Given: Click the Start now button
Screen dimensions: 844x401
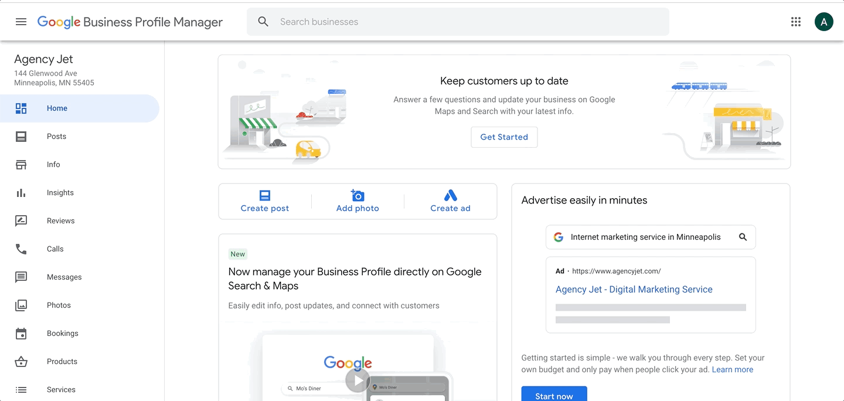Looking at the screenshot, I should [554, 394].
